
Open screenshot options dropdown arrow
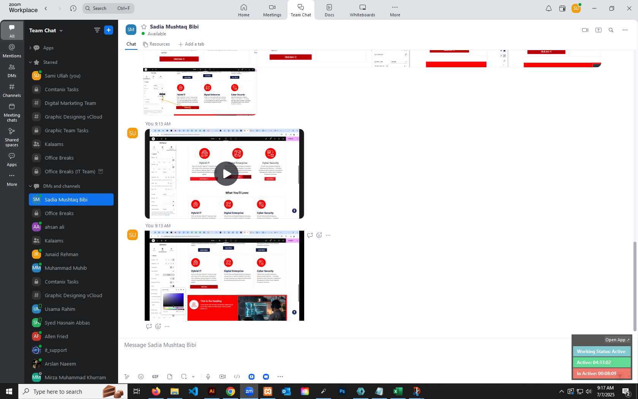(x=193, y=377)
